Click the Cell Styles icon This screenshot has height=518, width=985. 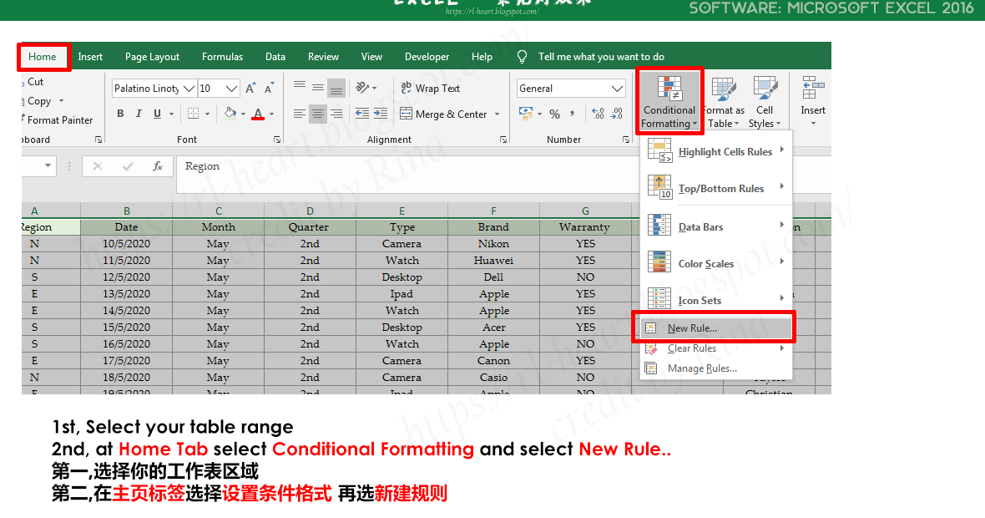pyautogui.click(x=765, y=100)
